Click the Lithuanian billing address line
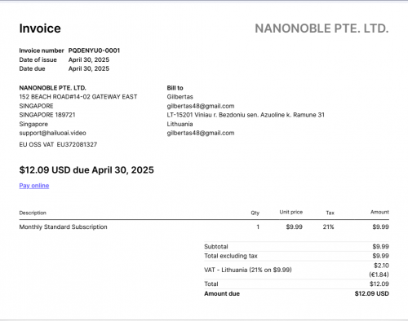408x321 pixels. [246, 115]
